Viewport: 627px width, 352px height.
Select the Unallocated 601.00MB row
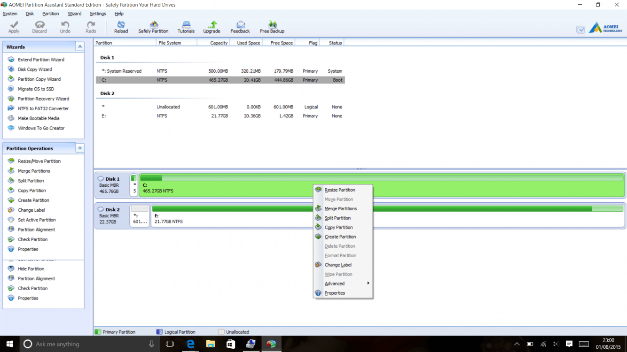coord(220,107)
